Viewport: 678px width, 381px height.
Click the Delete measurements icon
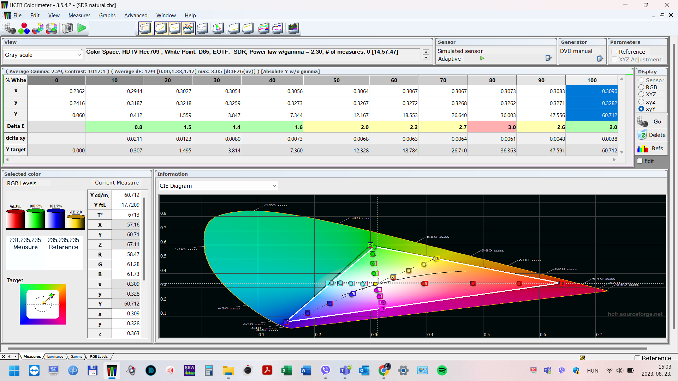[x=642, y=135]
